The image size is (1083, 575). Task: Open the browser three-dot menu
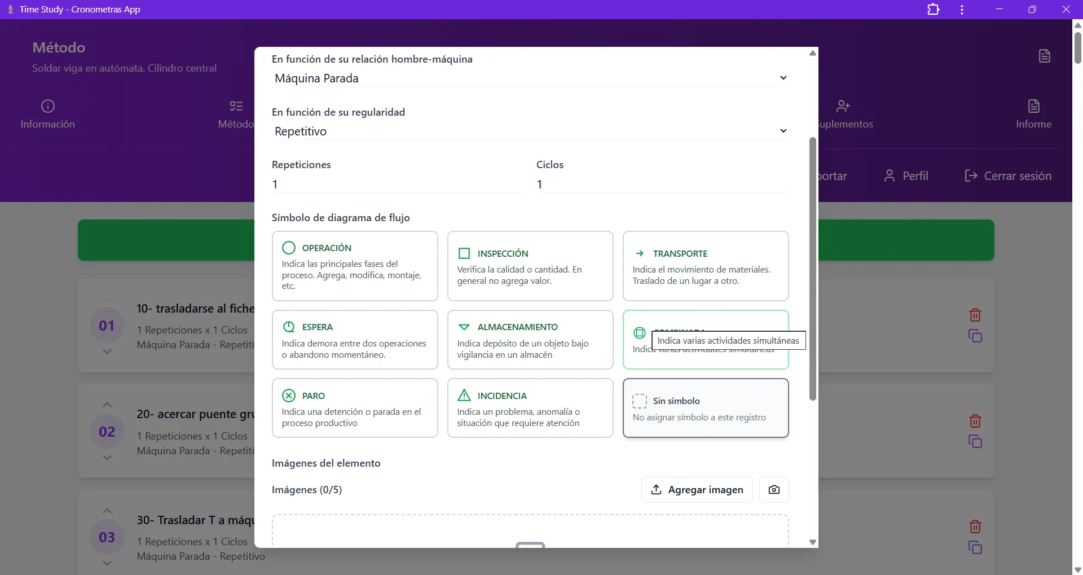[x=961, y=9]
